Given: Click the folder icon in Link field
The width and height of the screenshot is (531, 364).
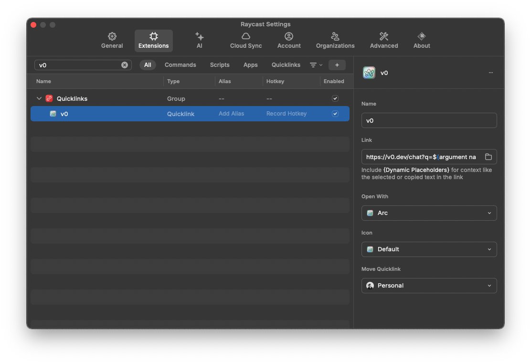Looking at the screenshot, I should pyautogui.click(x=489, y=157).
